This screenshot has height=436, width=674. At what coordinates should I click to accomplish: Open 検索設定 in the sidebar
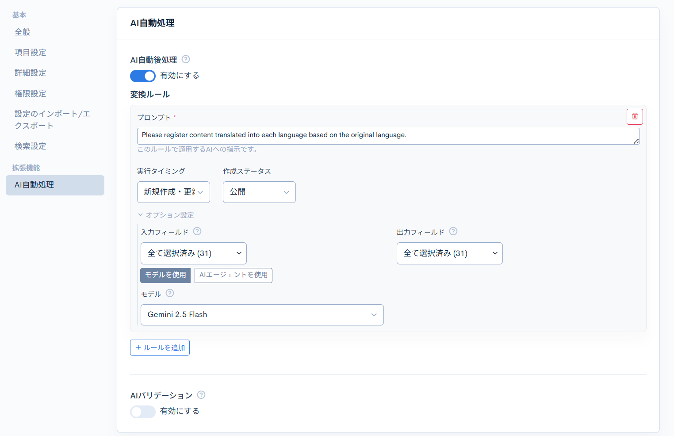(x=31, y=146)
